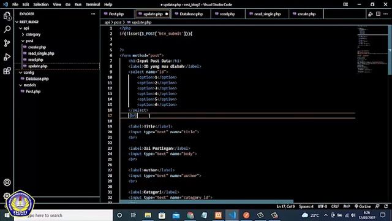Open the Windows notification center icon
Image resolution: width=392 pixels, height=221 pixels.
point(383,215)
